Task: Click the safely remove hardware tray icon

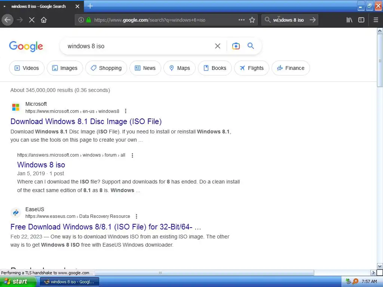Action: click(x=348, y=282)
